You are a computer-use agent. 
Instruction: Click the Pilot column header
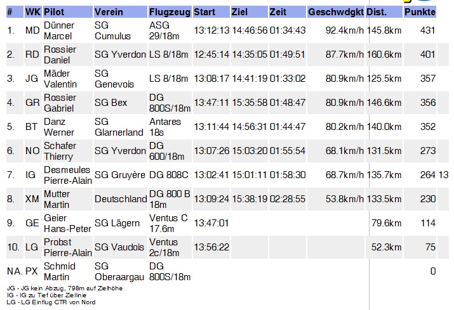pyautogui.click(x=68, y=12)
